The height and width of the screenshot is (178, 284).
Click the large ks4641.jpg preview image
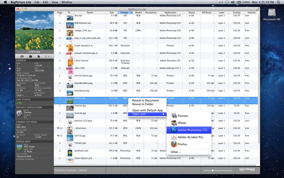coord(34,30)
